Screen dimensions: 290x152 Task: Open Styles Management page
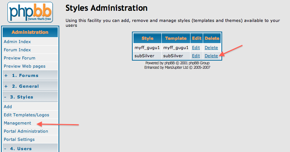(18, 123)
